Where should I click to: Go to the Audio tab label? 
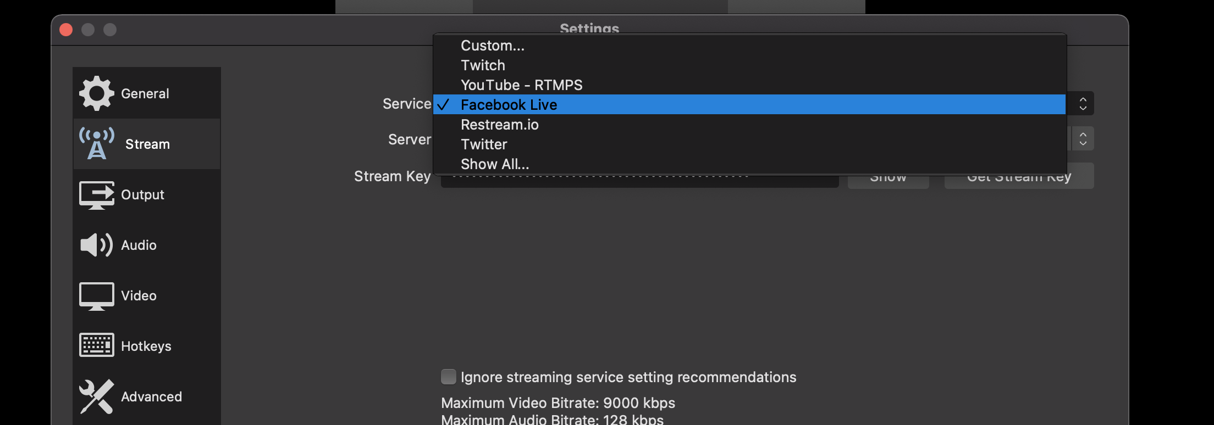tap(139, 245)
